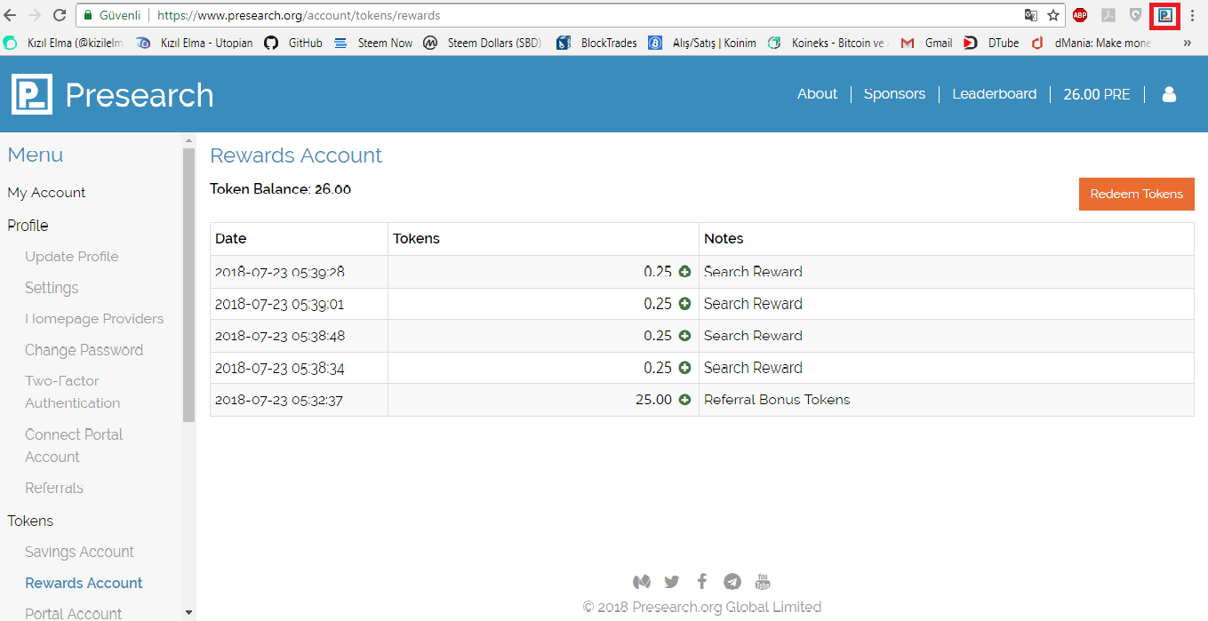Open the Adblock Plus extension icon

coord(1080,15)
